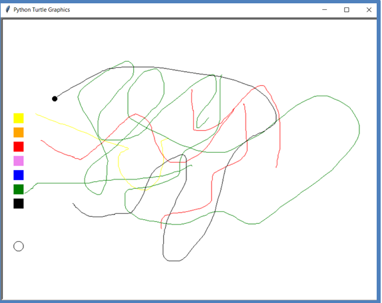Click the left end of the yellow line
This screenshot has height=303, width=382.
coord(36,114)
